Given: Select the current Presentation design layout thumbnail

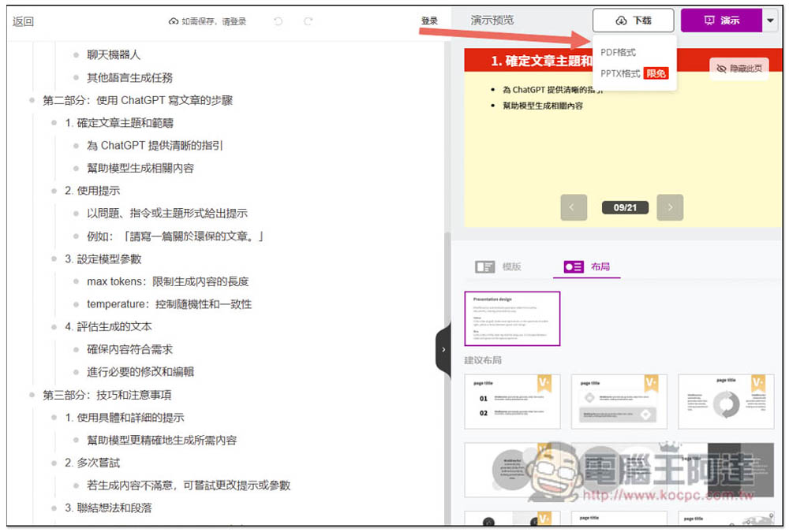Looking at the screenshot, I should tap(512, 318).
